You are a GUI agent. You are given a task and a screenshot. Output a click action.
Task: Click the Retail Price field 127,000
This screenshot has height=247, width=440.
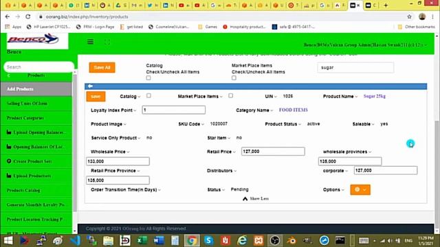[273, 152]
